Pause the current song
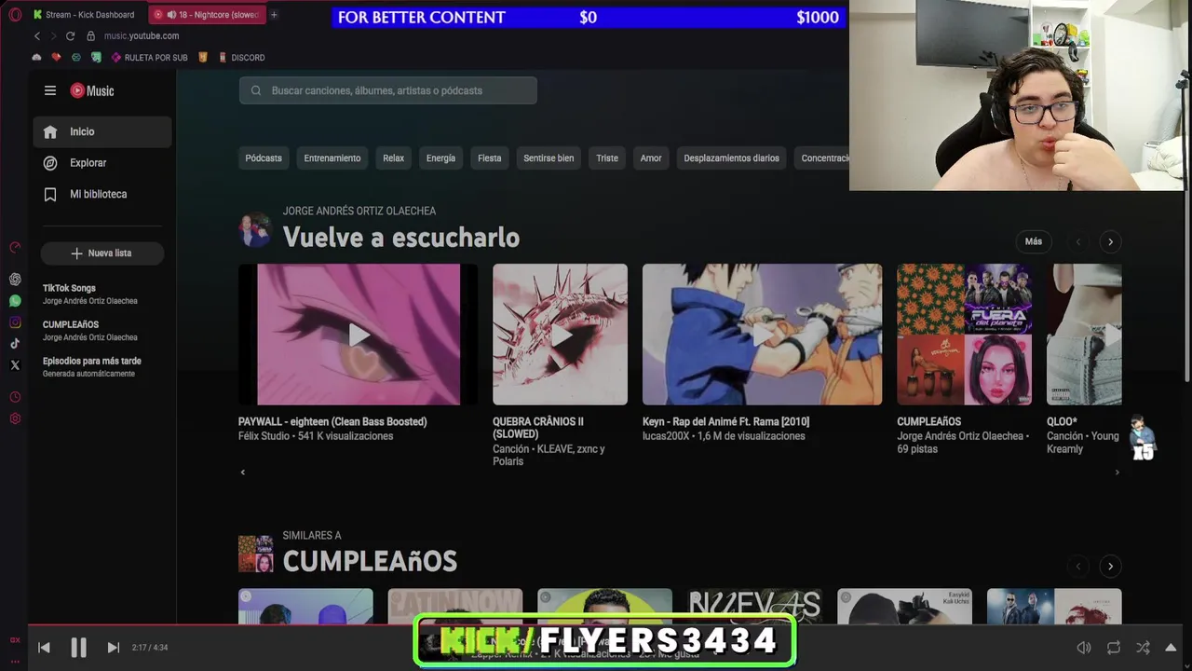The image size is (1192, 671). pos(78,648)
